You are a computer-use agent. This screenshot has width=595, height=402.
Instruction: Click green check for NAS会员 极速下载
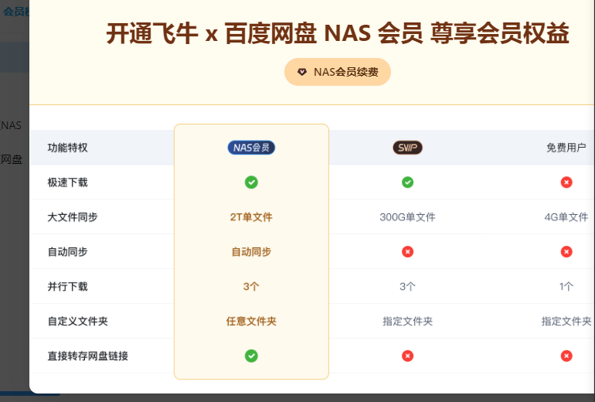click(251, 182)
